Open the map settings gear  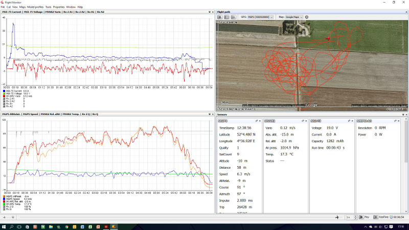[x=307, y=17]
